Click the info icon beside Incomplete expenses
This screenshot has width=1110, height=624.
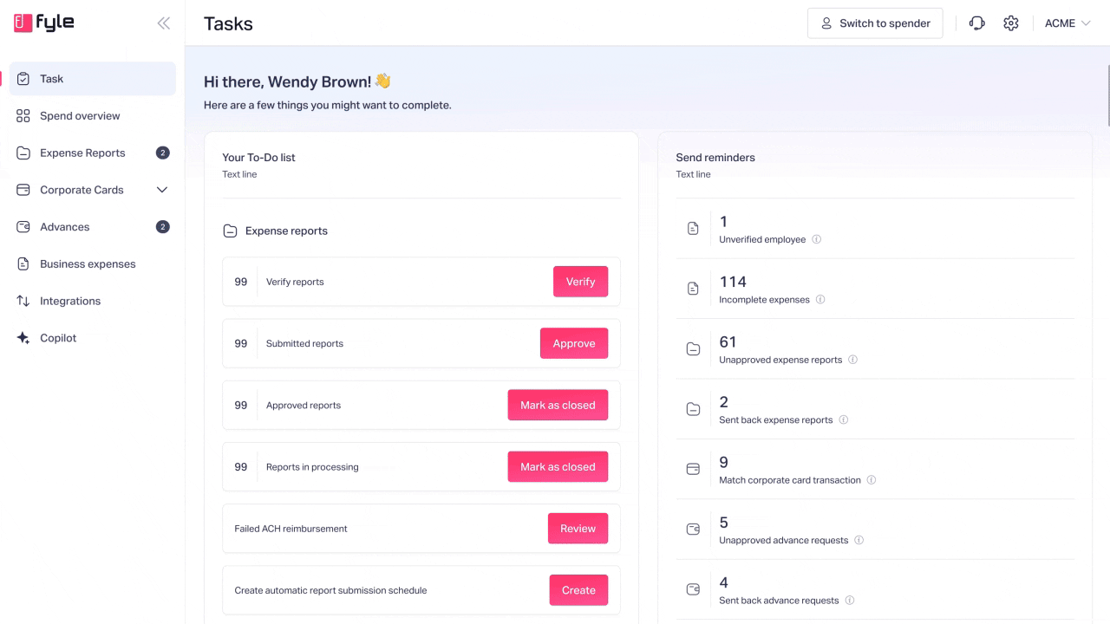[819, 299]
